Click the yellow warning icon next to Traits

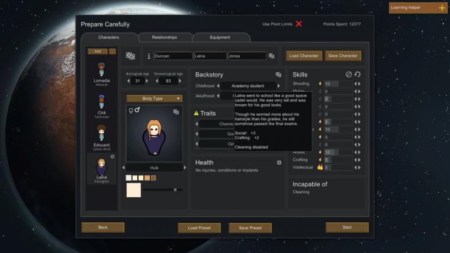[197, 113]
